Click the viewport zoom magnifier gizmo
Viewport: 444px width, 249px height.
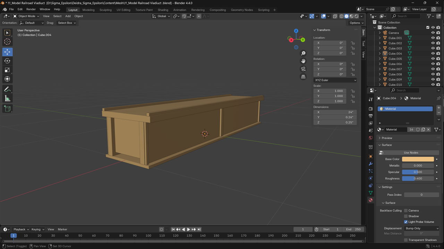pos(303,53)
